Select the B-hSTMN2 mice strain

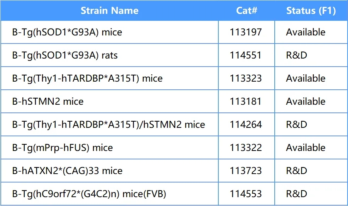point(48,101)
